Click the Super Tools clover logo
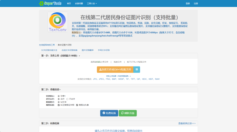 [x=41, y=3]
